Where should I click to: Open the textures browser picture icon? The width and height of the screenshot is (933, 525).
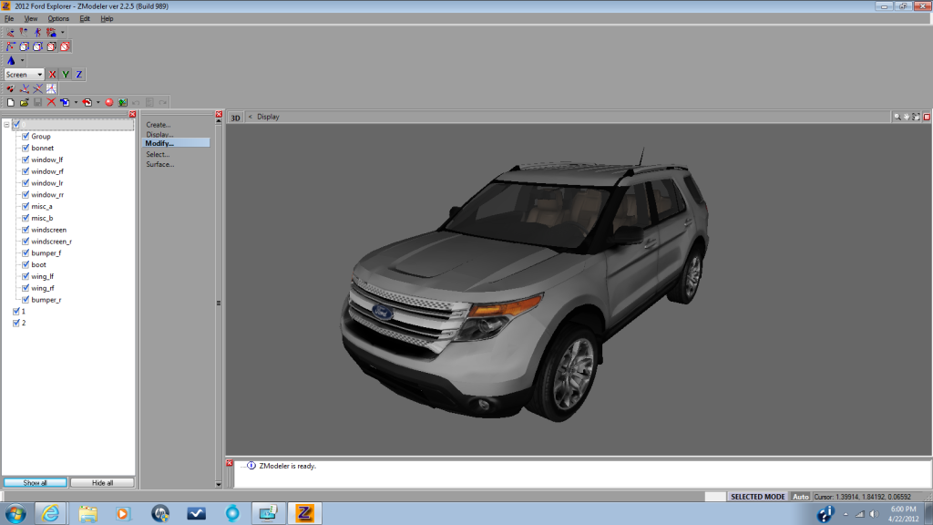click(x=123, y=102)
